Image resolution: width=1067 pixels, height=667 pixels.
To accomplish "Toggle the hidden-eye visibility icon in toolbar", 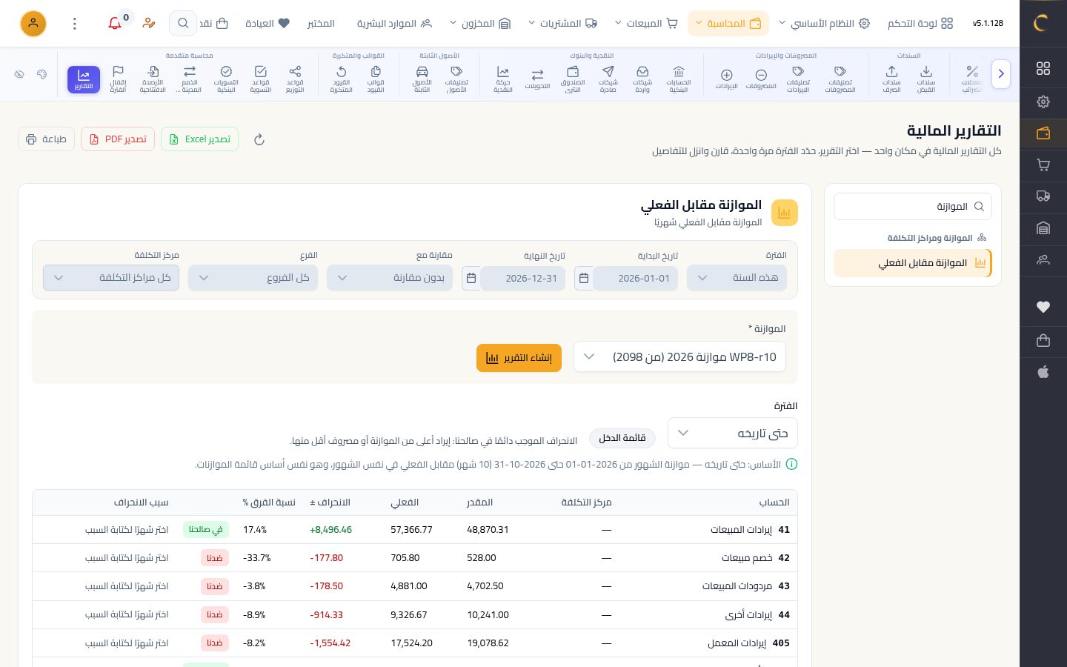I will (20, 74).
